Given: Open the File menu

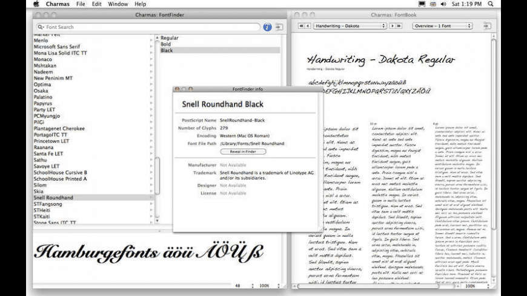Looking at the screenshot, I should pos(81,4).
